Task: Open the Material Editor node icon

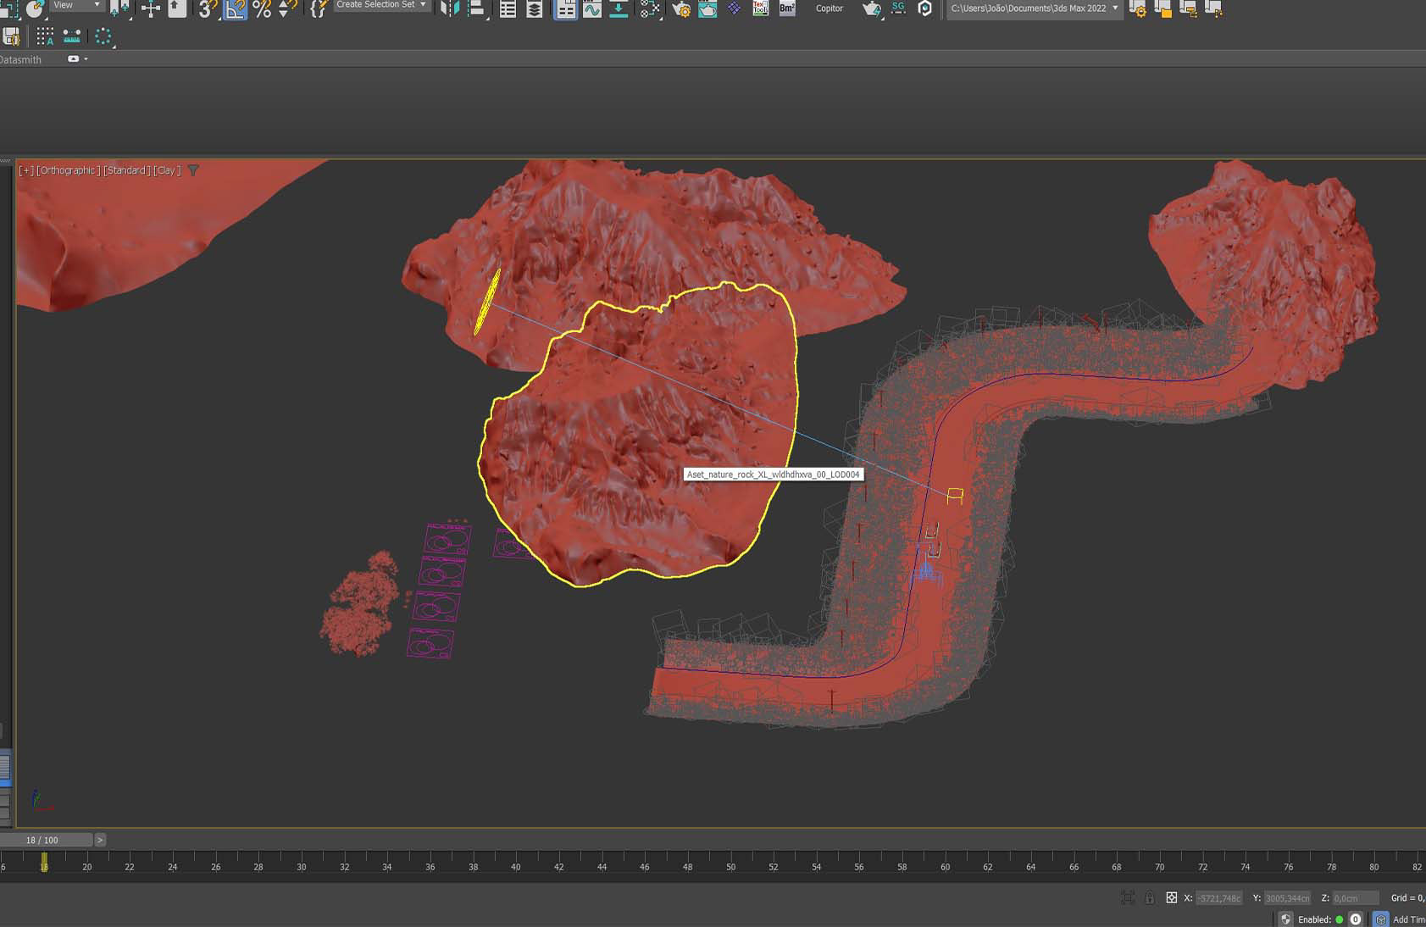Action: (650, 8)
